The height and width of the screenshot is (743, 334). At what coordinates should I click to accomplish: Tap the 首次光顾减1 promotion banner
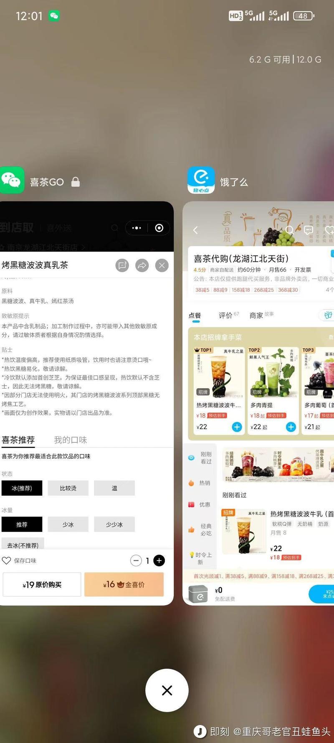pyautogui.click(x=258, y=576)
